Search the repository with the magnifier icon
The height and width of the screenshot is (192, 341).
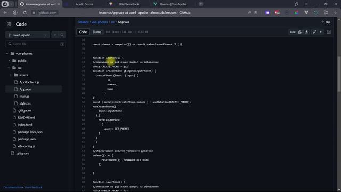[62, 35]
